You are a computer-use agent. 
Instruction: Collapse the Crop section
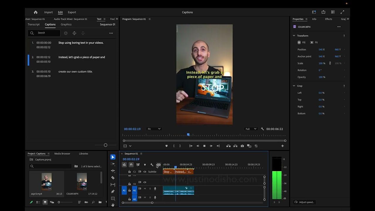tap(294, 86)
